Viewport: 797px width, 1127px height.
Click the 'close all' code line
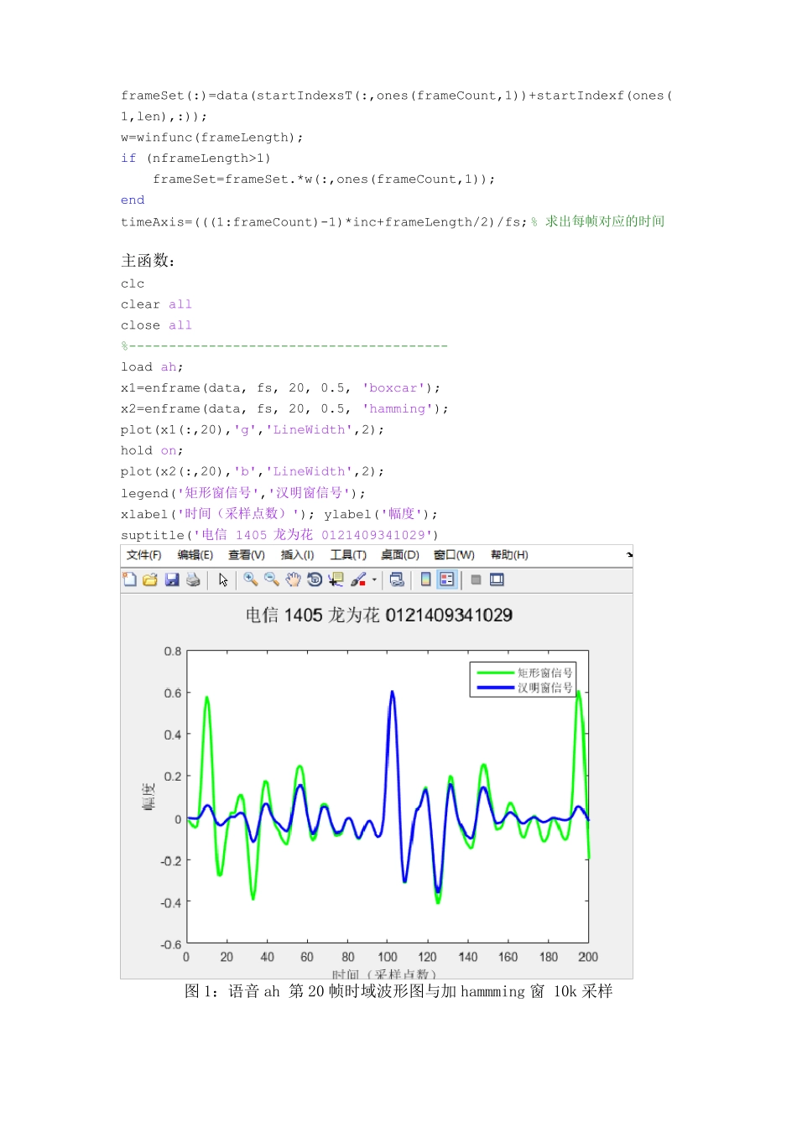[x=156, y=325]
